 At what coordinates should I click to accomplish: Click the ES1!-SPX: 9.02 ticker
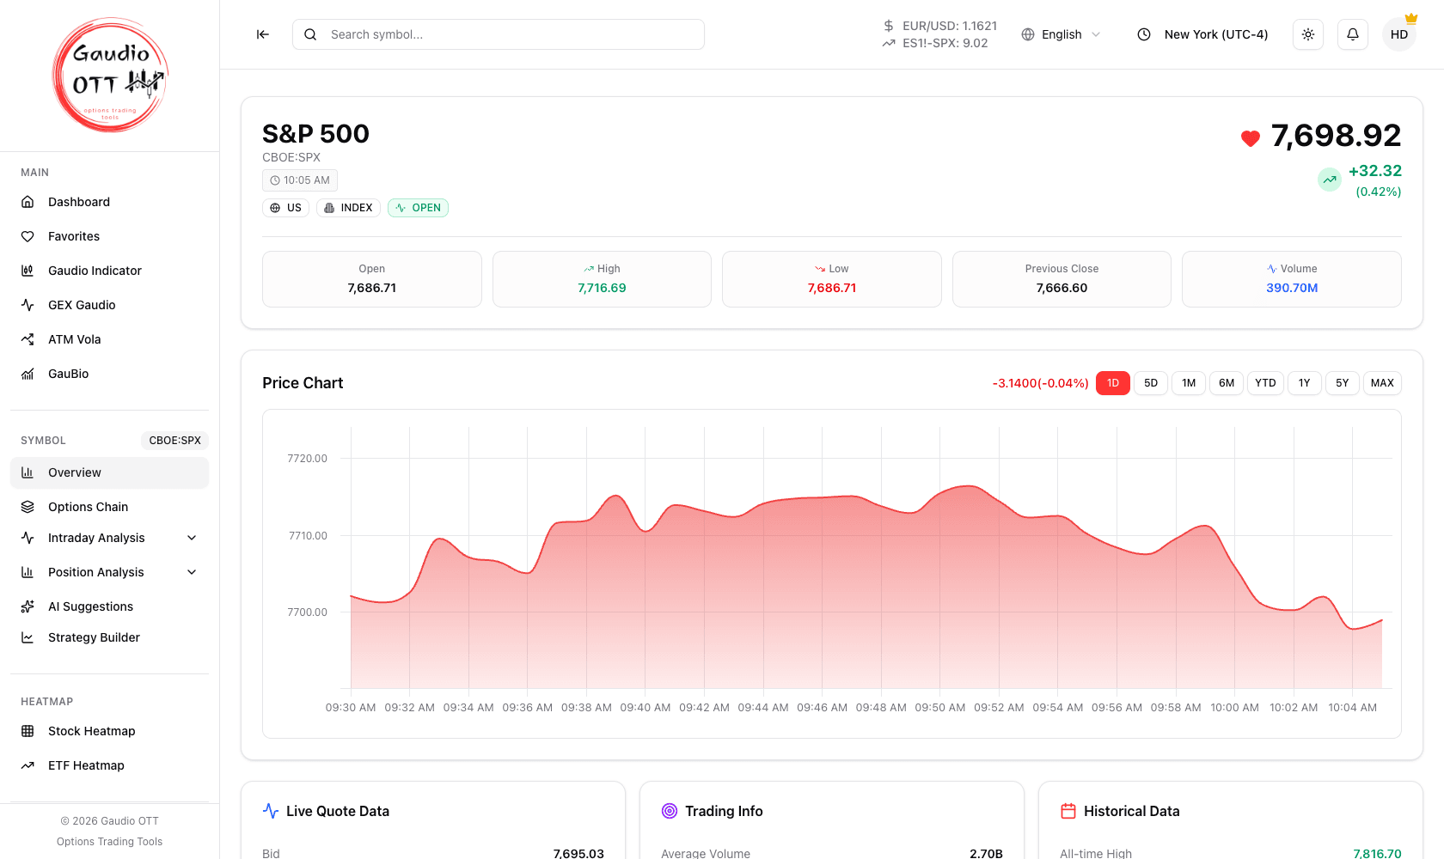[935, 43]
